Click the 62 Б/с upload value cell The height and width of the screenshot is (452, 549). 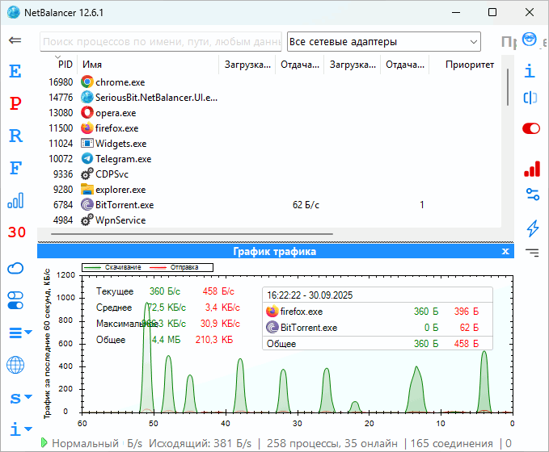[x=306, y=205]
